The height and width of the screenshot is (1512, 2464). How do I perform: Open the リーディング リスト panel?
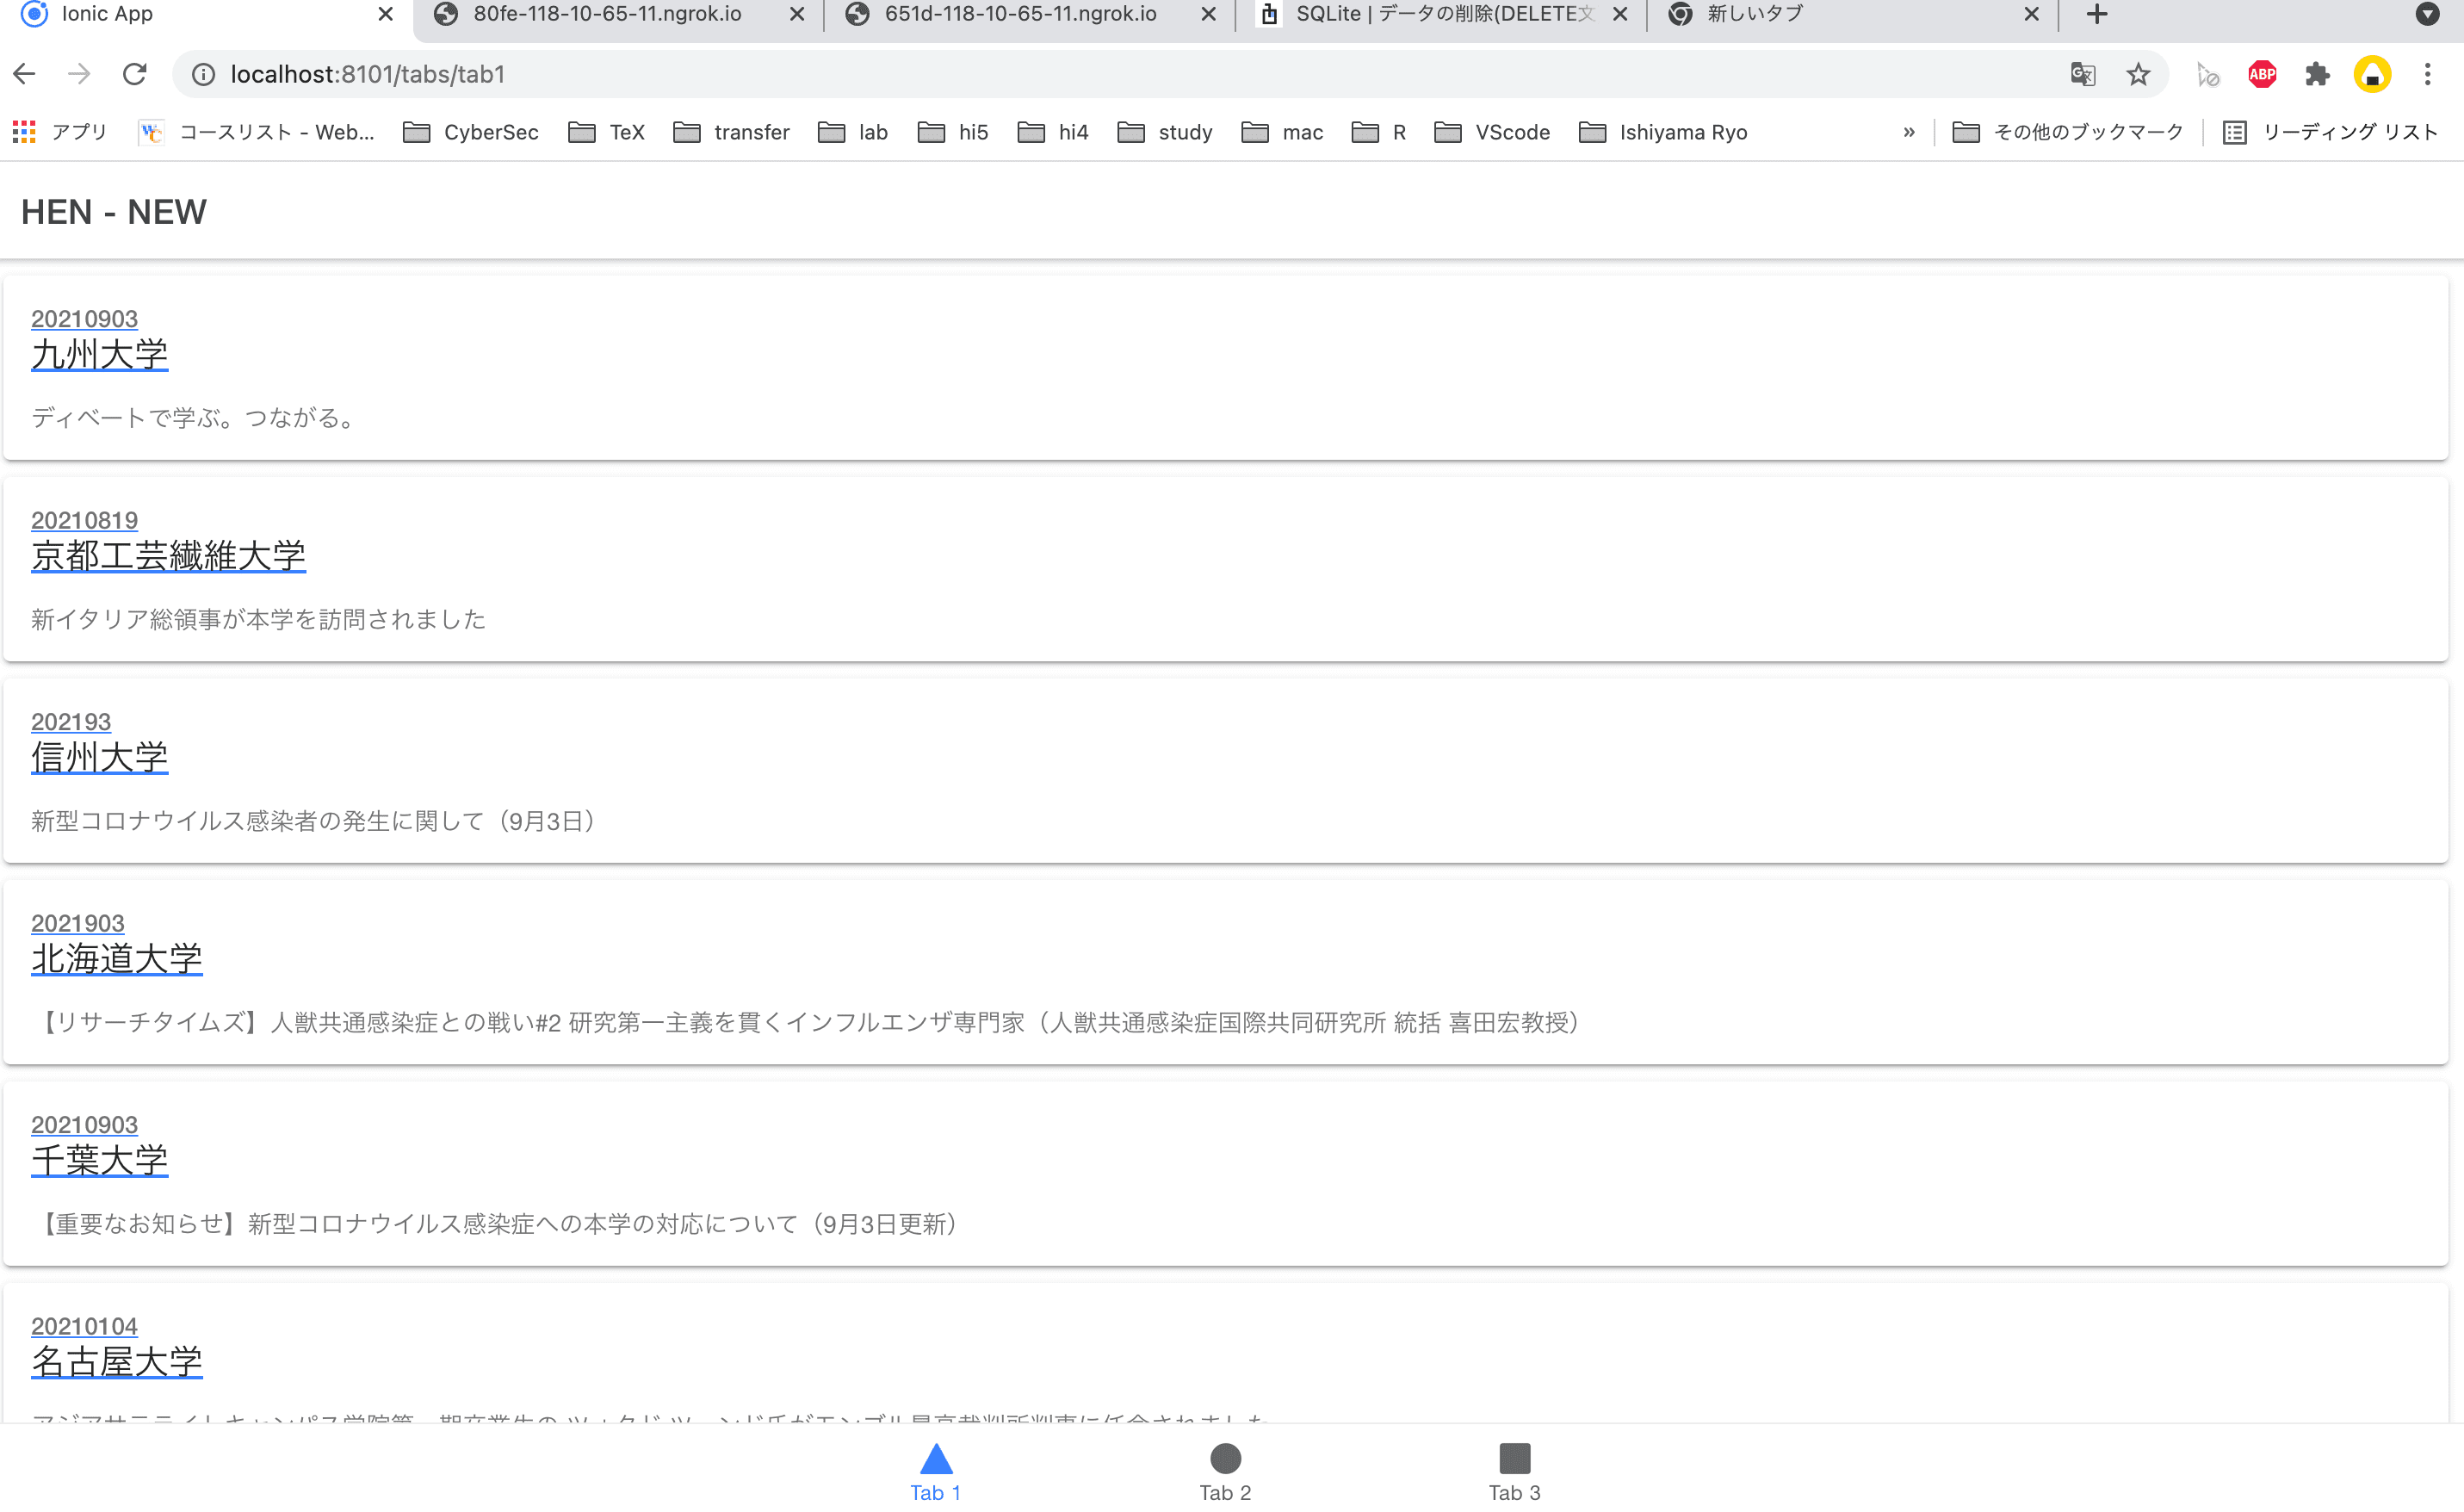[2331, 132]
